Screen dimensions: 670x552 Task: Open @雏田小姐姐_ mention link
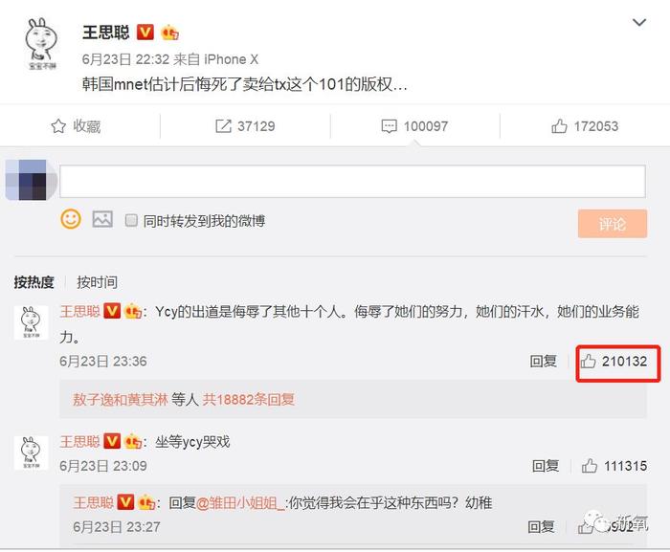[x=240, y=503]
